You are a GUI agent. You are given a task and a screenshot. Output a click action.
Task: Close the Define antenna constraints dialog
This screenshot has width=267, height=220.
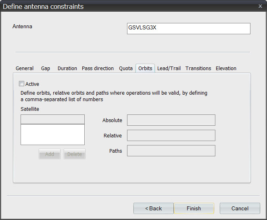pyautogui.click(x=260, y=6)
